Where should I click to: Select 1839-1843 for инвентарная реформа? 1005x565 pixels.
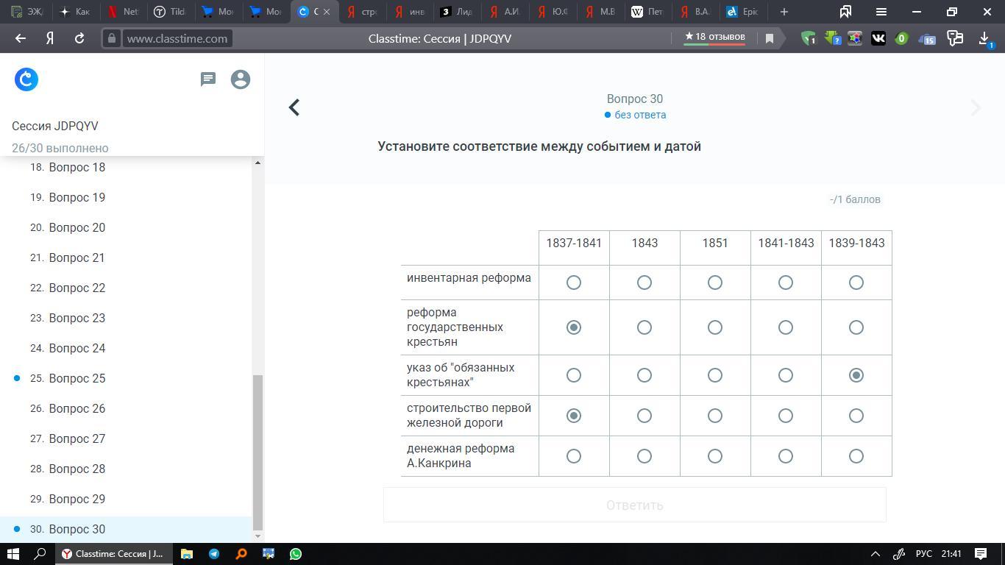click(x=856, y=282)
